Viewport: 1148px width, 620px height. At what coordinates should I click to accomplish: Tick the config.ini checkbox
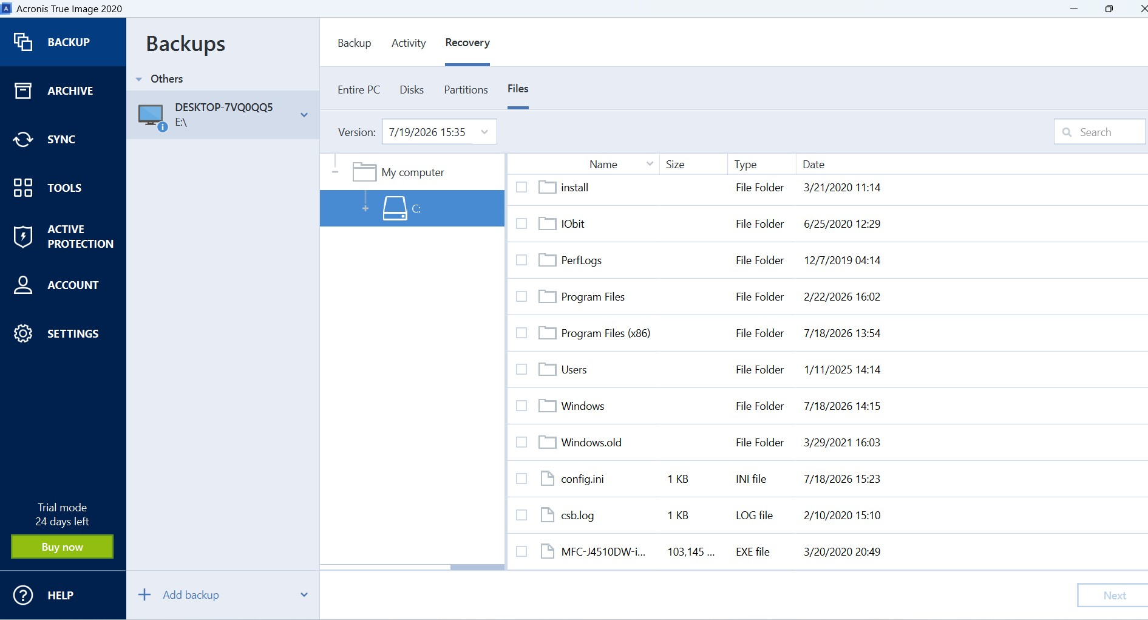pos(521,479)
